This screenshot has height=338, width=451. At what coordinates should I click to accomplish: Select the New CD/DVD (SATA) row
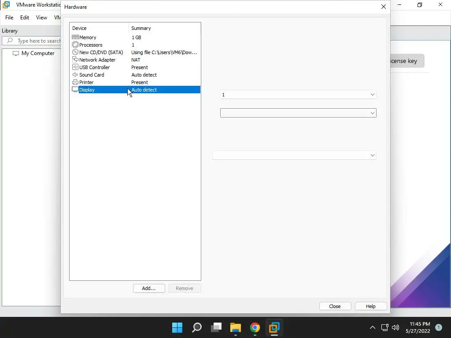135,52
